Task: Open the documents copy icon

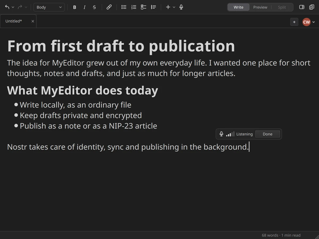Action: (312, 7)
